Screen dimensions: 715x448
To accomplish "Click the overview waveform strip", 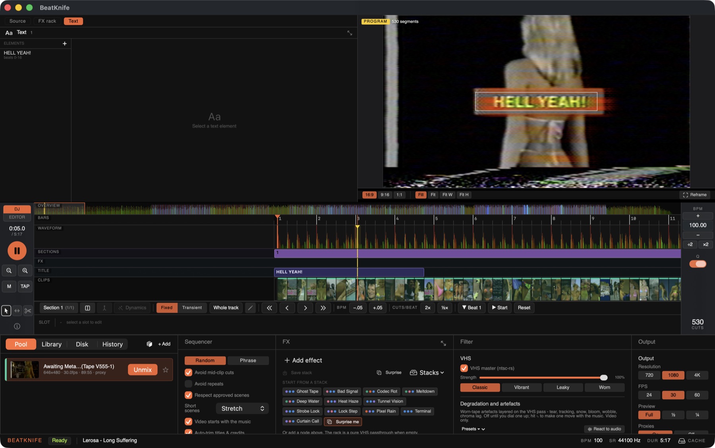I will tap(357, 209).
